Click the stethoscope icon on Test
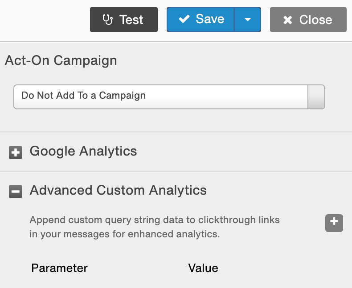The height and width of the screenshot is (288, 352). [x=108, y=20]
